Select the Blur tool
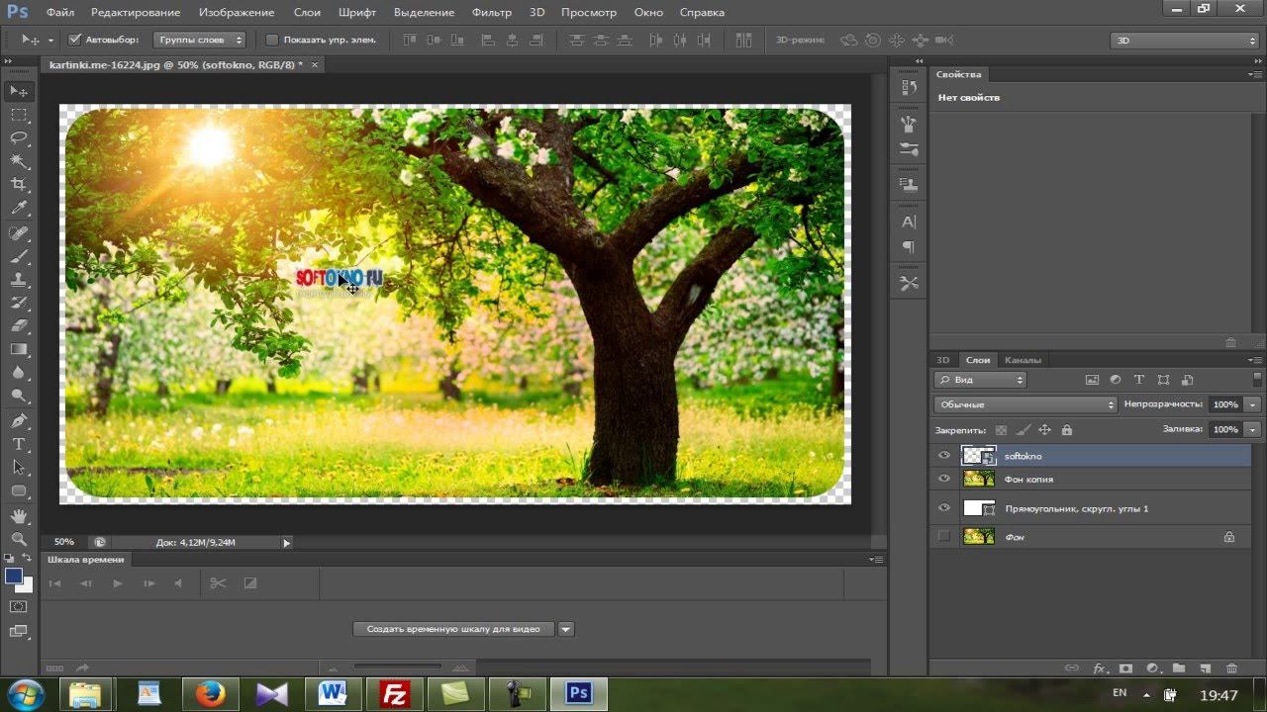1267x712 pixels. coord(19,373)
